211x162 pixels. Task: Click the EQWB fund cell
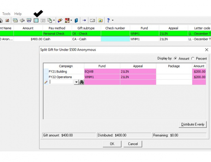[x=102, y=71]
